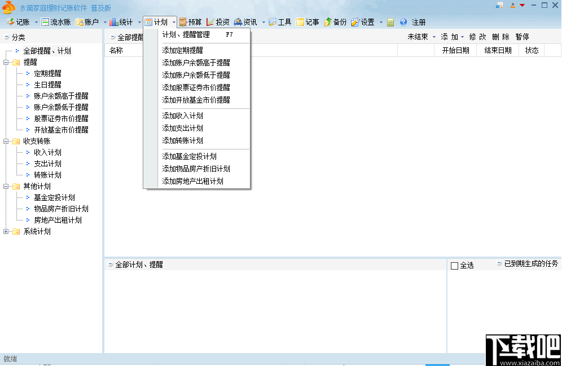This screenshot has height=366, width=562.
Task: Select 转账计划 in the tree
Action: (x=47, y=175)
